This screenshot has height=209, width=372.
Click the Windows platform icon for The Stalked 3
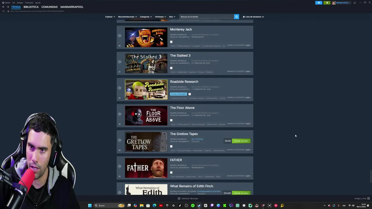pos(171,68)
